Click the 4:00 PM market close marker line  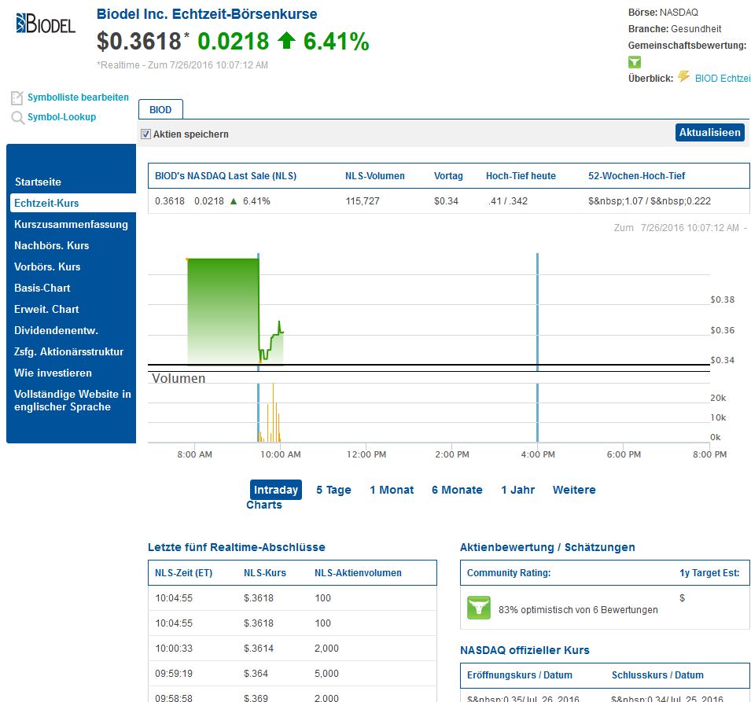click(x=537, y=347)
